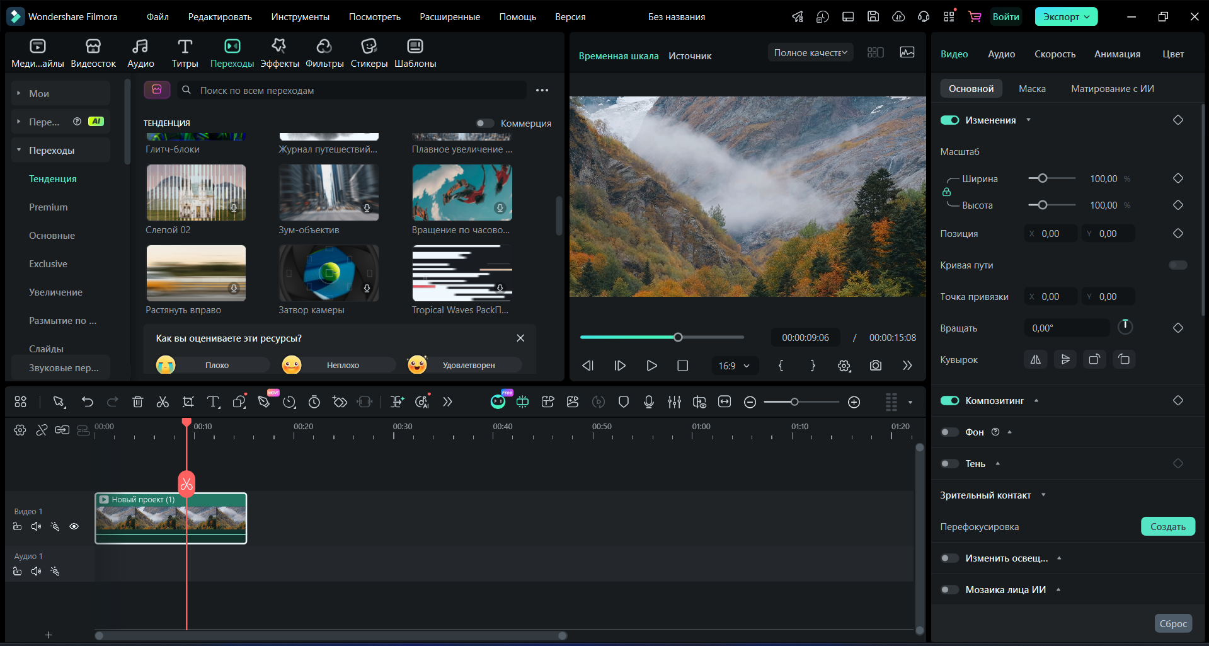Toggle the Композитинг switch
This screenshot has width=1209, height=646.
pyautogui.click(x=949, y=401)
